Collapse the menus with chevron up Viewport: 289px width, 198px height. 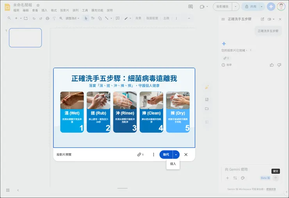pos(189,18)
